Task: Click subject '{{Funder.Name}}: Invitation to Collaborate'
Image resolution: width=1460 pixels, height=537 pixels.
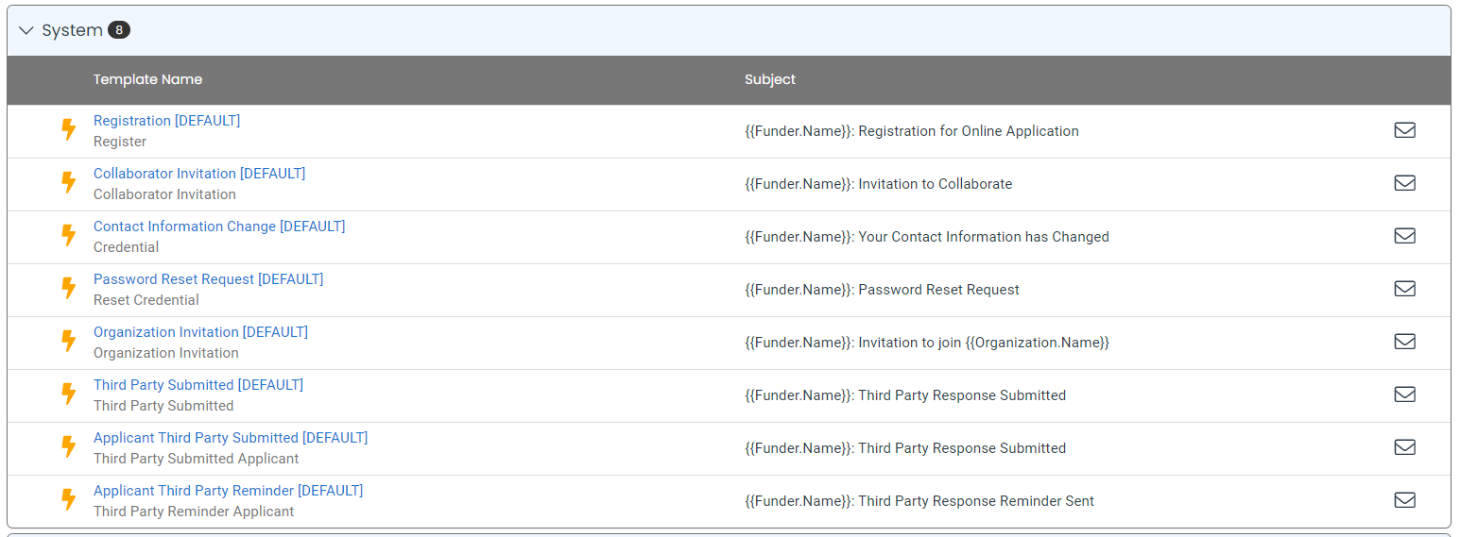Action: click(878, 184)
